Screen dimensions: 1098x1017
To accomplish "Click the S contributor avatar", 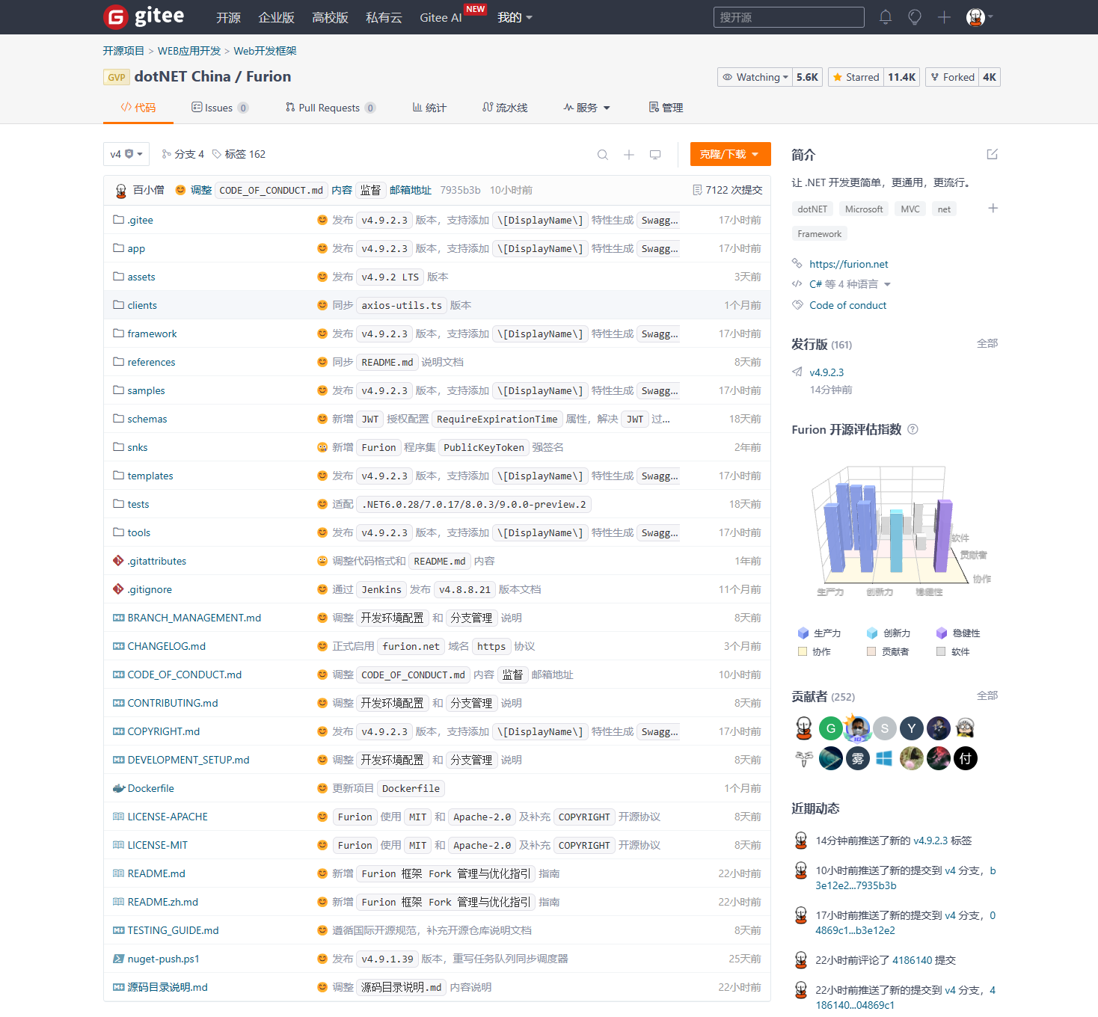I will point(885,728).
